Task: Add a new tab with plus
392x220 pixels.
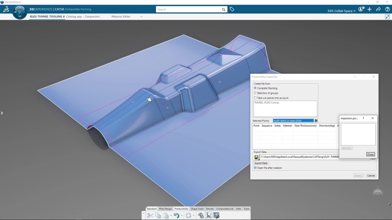Action: (x=141, y=16)
